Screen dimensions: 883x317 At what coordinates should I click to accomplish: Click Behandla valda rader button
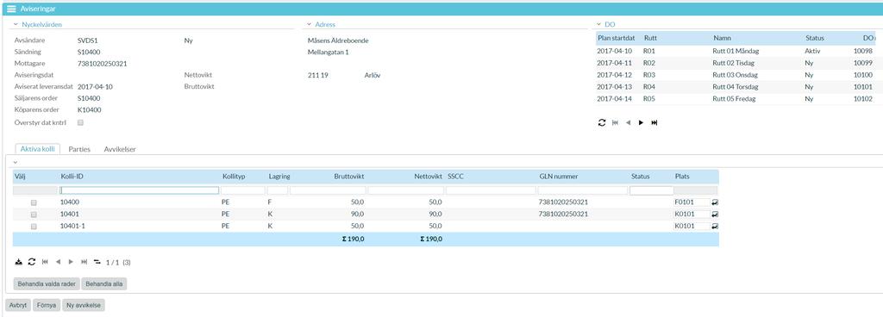(47, 284)
